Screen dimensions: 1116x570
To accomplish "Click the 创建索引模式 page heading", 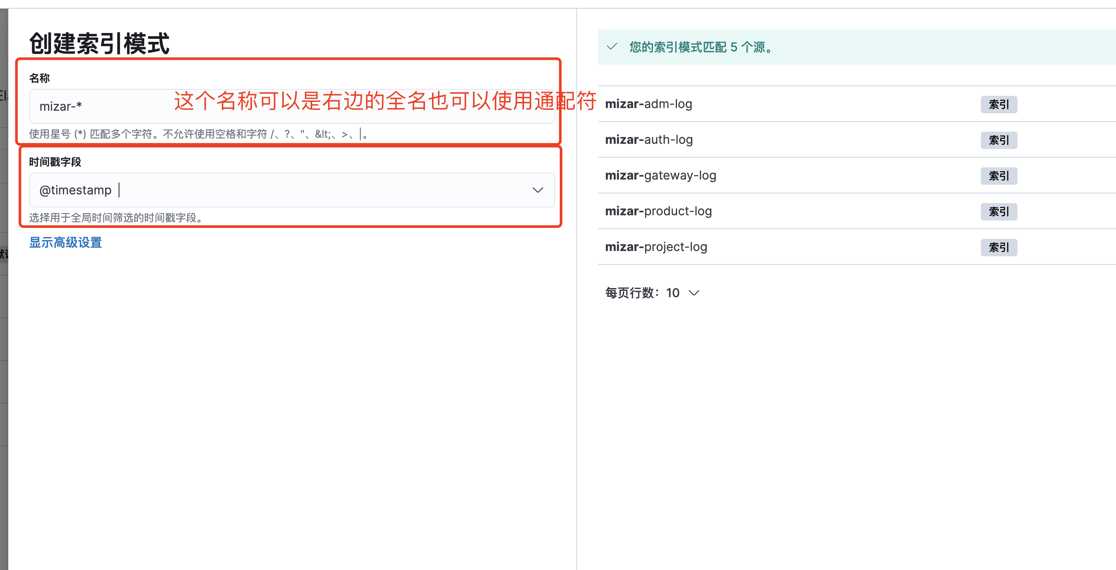I will (x=99, y=44).
